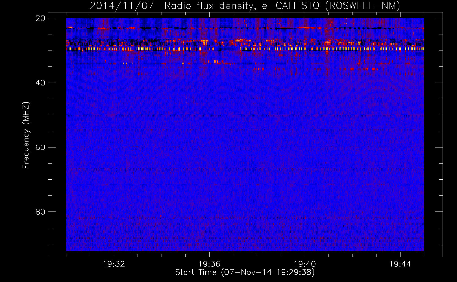Click the 19:44 time tick label

[400, 264]
